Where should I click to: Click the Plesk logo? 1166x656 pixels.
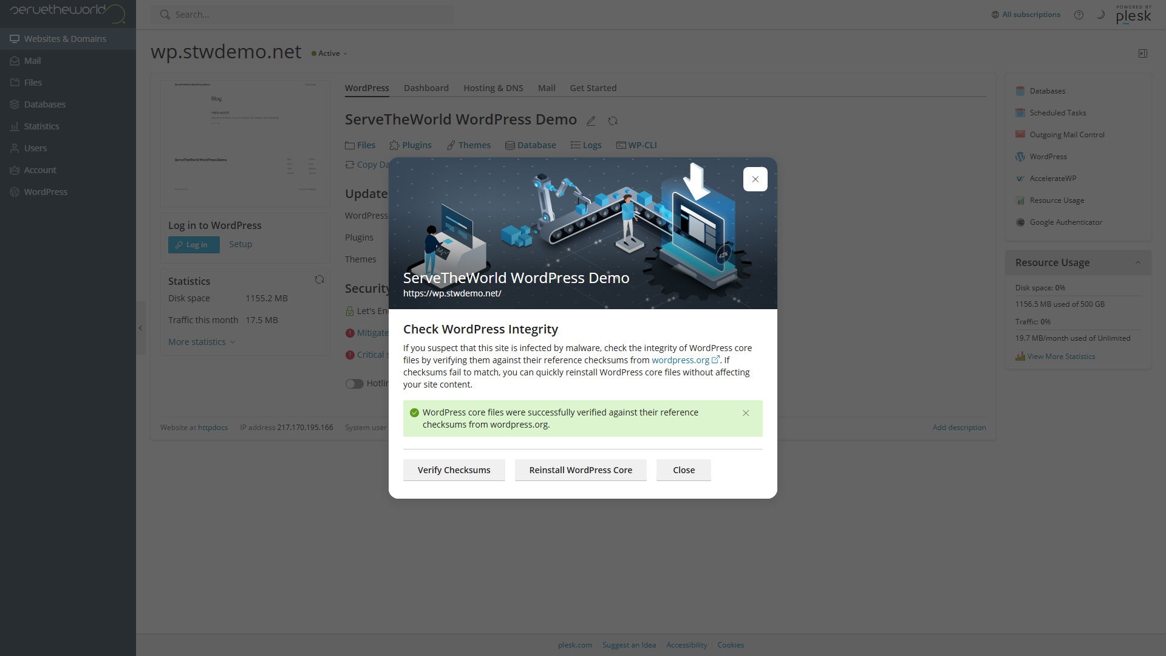click(x=1133, y=14)
